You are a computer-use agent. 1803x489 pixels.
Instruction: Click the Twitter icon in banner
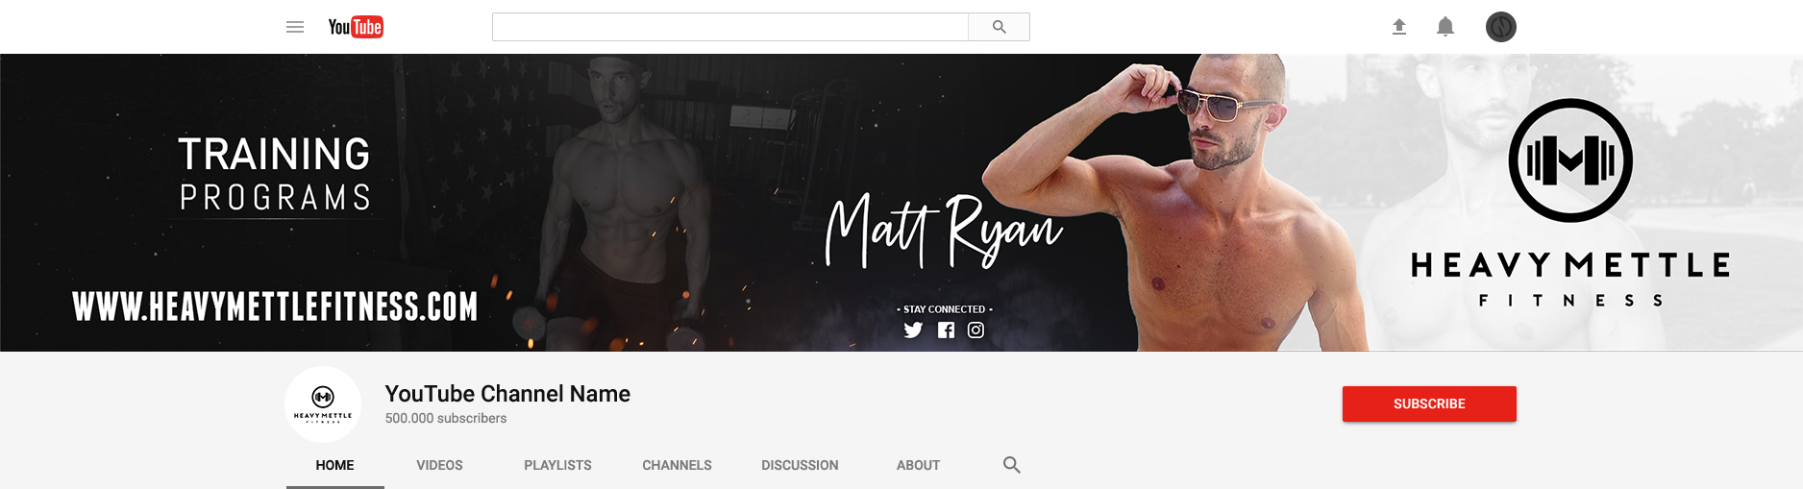click(x=913, y=330)
